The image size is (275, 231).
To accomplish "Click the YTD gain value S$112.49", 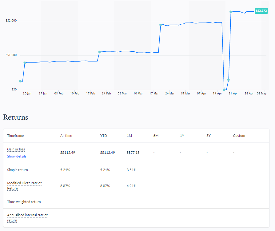I will click(108, 153).
